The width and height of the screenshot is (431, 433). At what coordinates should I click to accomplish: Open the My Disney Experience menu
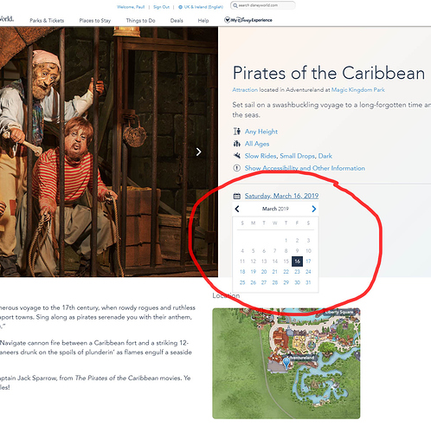(x=248, y=20)
